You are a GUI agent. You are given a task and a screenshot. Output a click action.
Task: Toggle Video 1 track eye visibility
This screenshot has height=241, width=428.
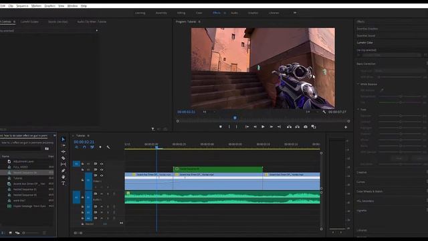pos(102,175)
